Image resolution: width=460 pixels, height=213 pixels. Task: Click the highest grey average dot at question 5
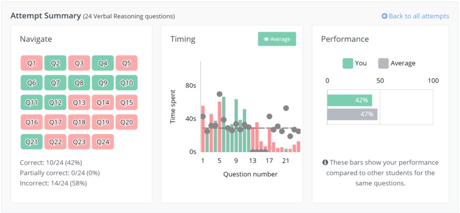(220, 94)
